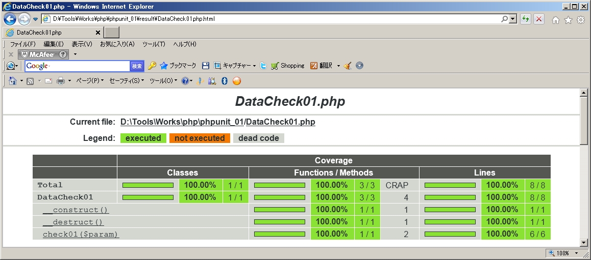Click the orange not executed legend swatch
The image size is (591, 260).
pos(200,138)
